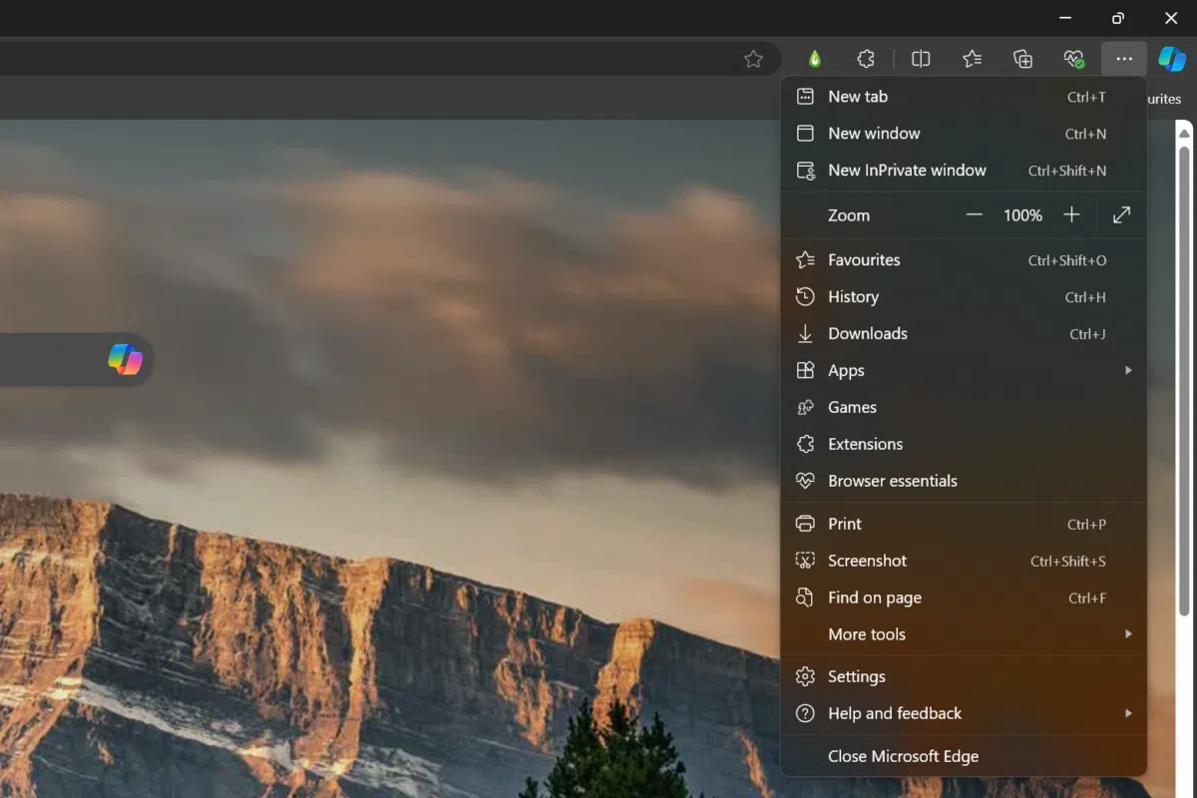The width and height of the screenshot is (1197, 798).
Task: Open split screen view
Action: 920,59
